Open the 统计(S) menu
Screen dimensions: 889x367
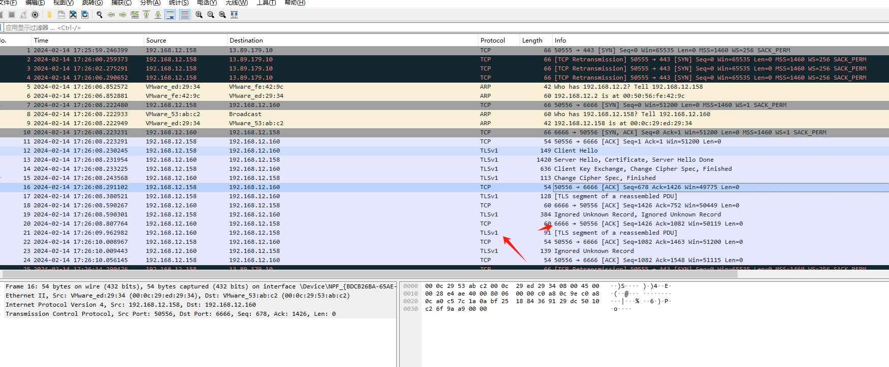(178, 3)
